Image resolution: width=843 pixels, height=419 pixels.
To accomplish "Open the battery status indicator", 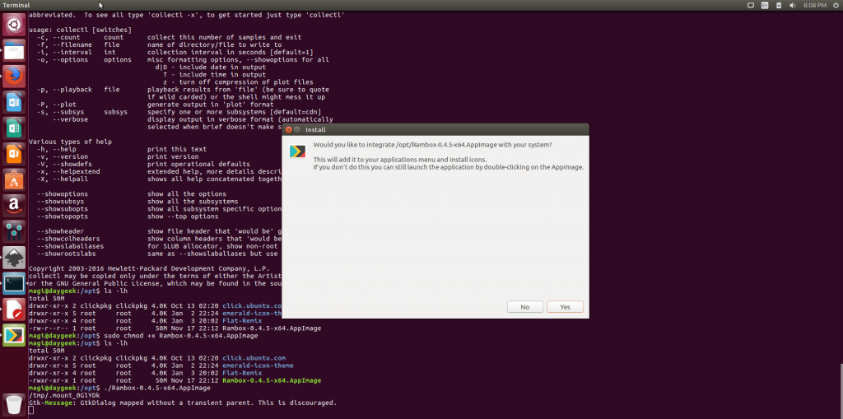I will (779, 5).
